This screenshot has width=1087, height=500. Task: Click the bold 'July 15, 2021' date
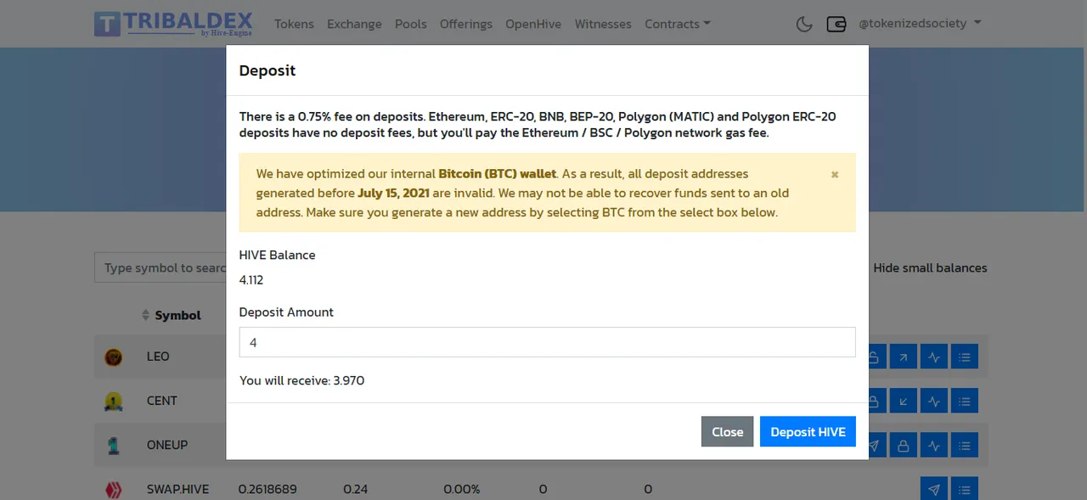[393, 193]
